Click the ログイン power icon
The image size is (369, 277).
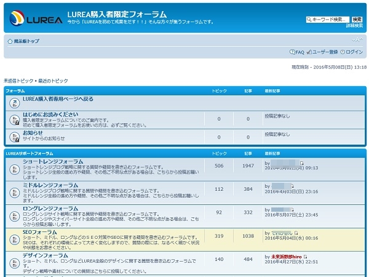[343, 52]
